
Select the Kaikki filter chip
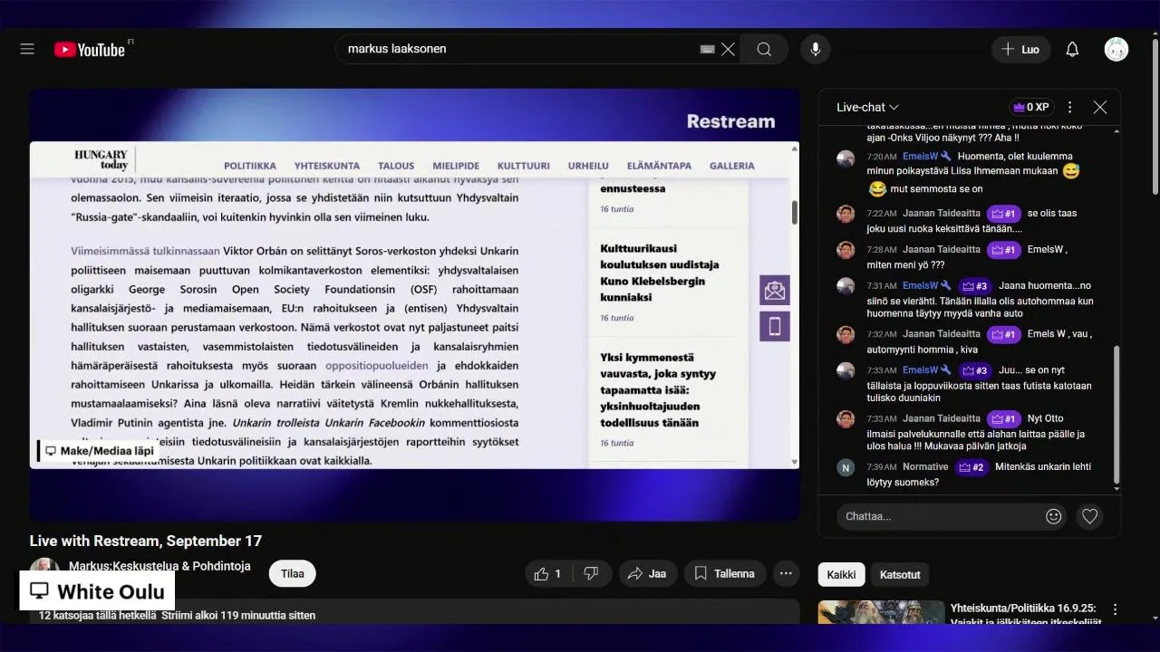[x=841, y=574]
